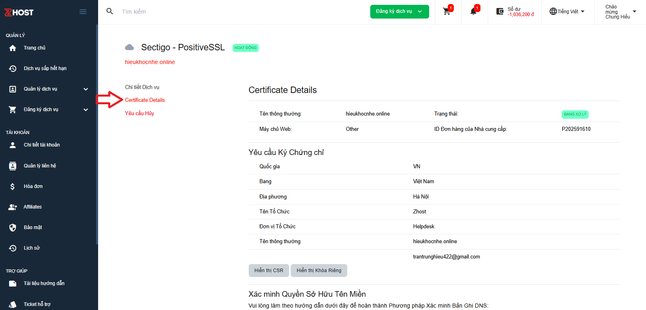Click the hieukhocnhe.online domain link
Image resolution: width=646 pixels, height=310 pixels.
pyautogui.click(x=150, y=62)
